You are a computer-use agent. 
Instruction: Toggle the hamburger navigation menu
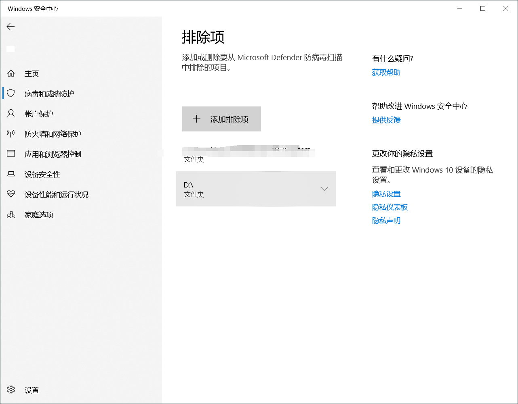click(11, 49)
